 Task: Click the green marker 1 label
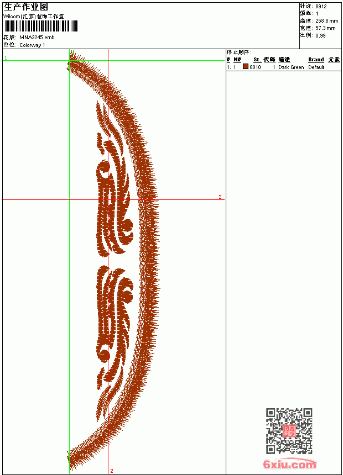point(6,58)
